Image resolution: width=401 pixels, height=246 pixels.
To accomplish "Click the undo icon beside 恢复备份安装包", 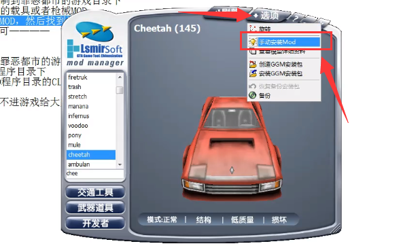I will [252, 86].
